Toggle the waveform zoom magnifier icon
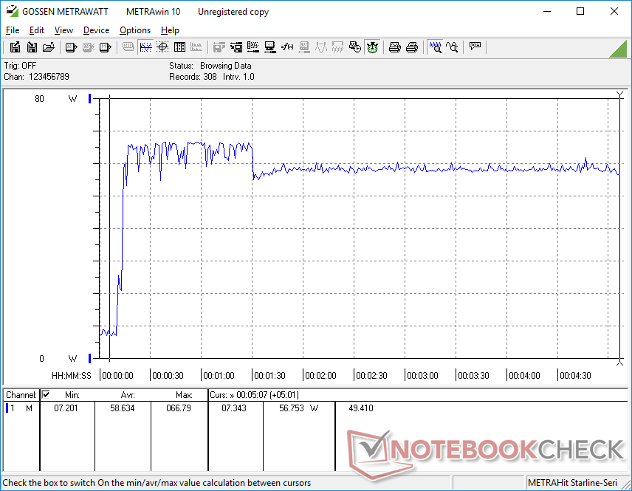 pyautogui.click(x=435, y=47)
